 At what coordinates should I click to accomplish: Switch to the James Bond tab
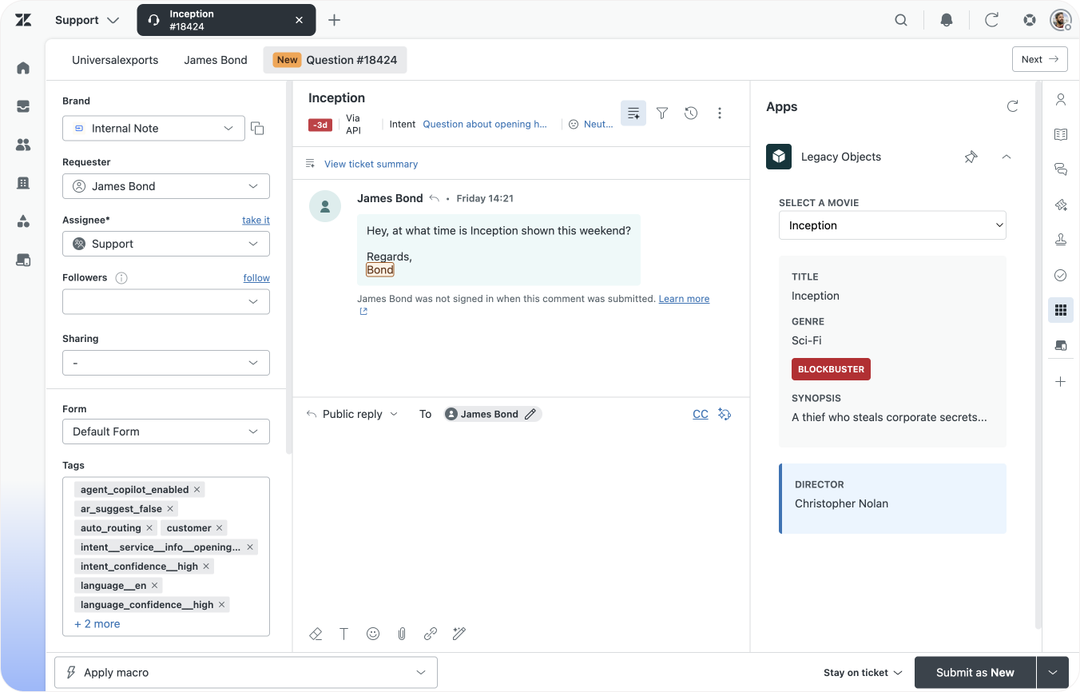pos(216,60)
